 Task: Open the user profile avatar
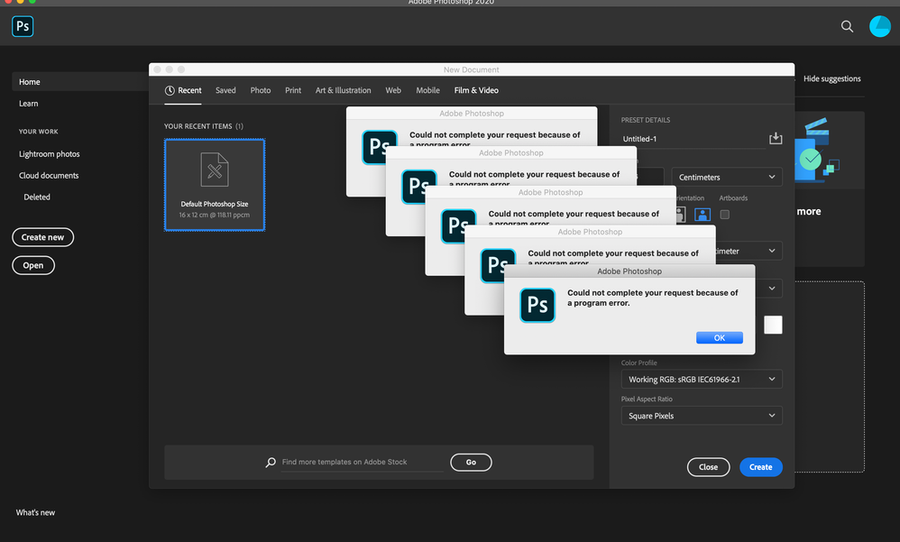880,26
